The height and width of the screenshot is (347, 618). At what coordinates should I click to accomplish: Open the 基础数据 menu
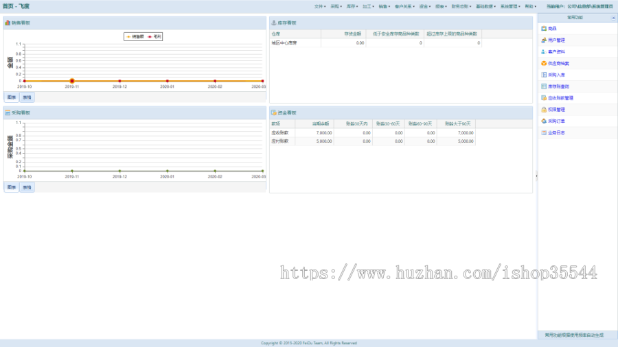[486, 7]
